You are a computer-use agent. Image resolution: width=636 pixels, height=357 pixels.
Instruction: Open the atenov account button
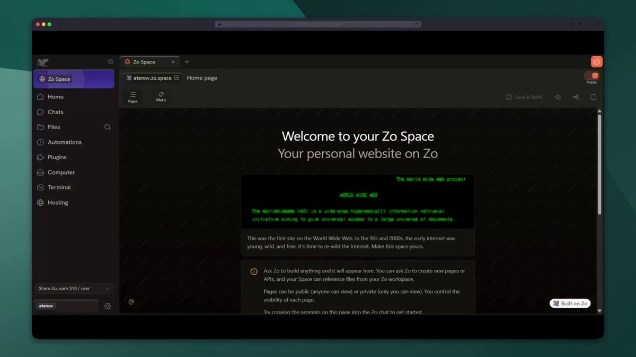[66, 306]
